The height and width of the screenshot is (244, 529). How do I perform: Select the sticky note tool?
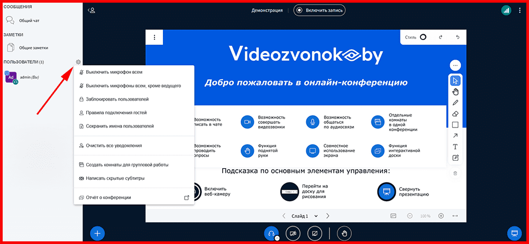coord(455,158)
